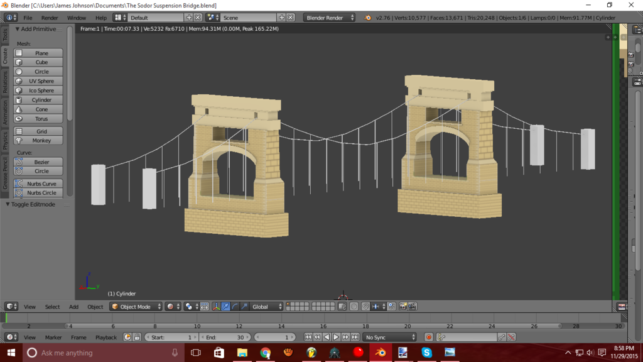The width and height of the screenshot is (643, 362).
Task: Switch to the Tools shelf tab
Action: coord(5,35)
